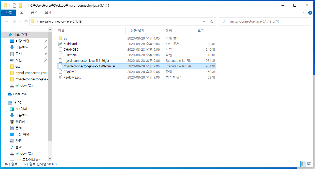The height and width of the screenshot is (169, 315).
Task: Click the search magnifier icon
Action: point(225,21)
